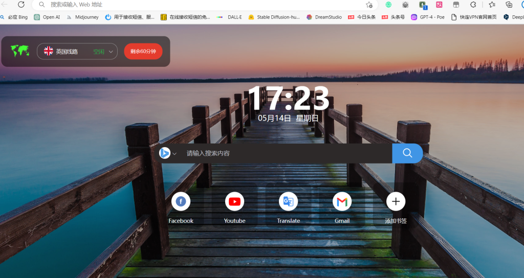Click the 请输入搜索内容 search field

(x=288, y=153)
